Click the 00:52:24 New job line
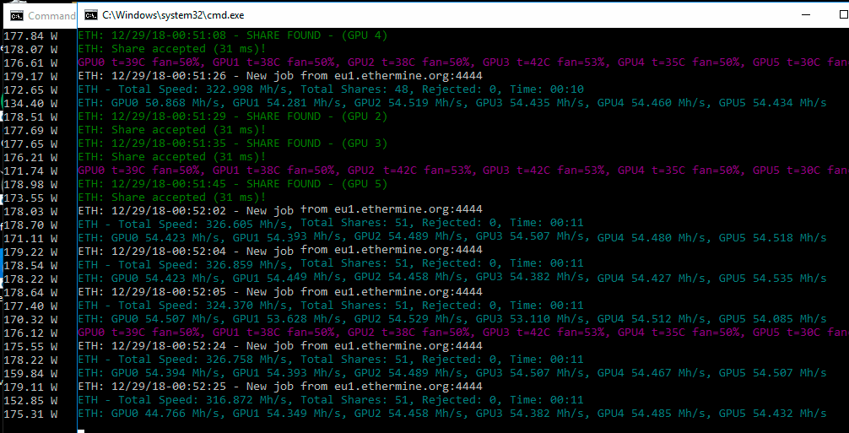The image size is (849, 433). coord(280,346)
